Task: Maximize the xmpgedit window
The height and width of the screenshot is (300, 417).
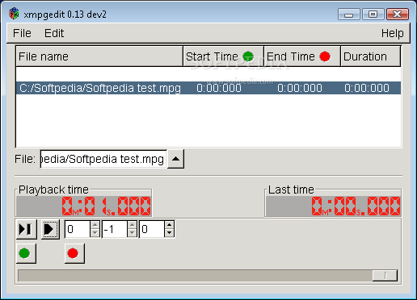Action: click(x=373, y=14)
